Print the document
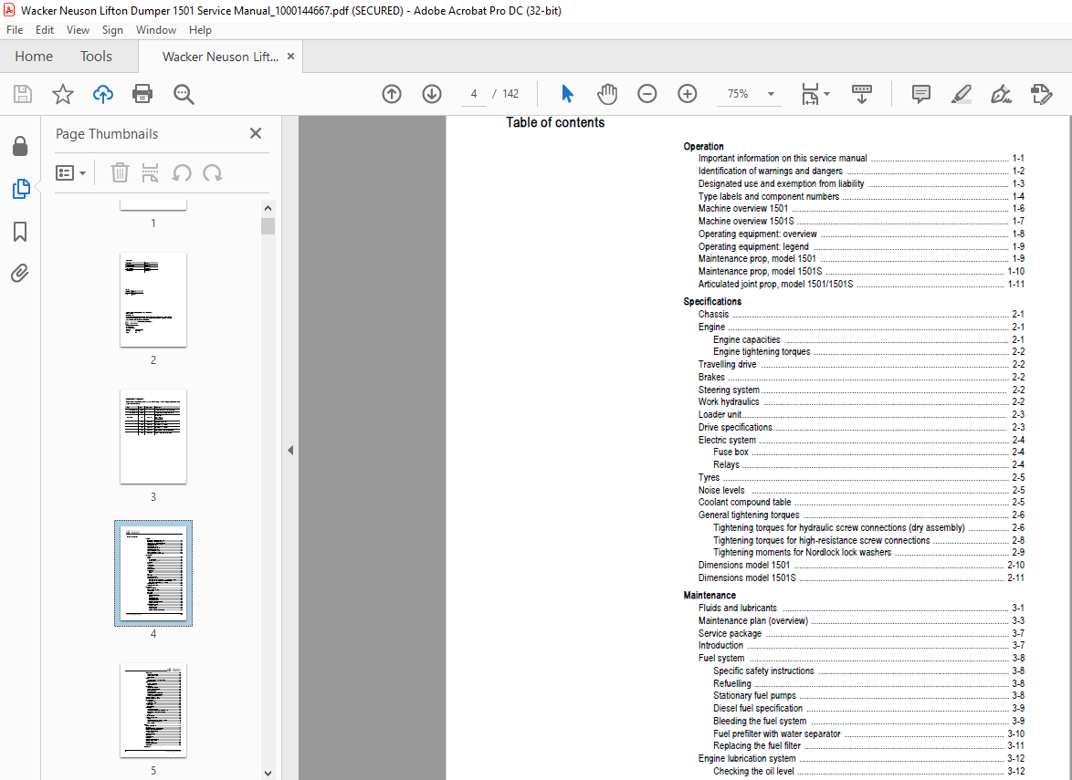This screenshot has width=1072, height=780. [x=142, y=94]
